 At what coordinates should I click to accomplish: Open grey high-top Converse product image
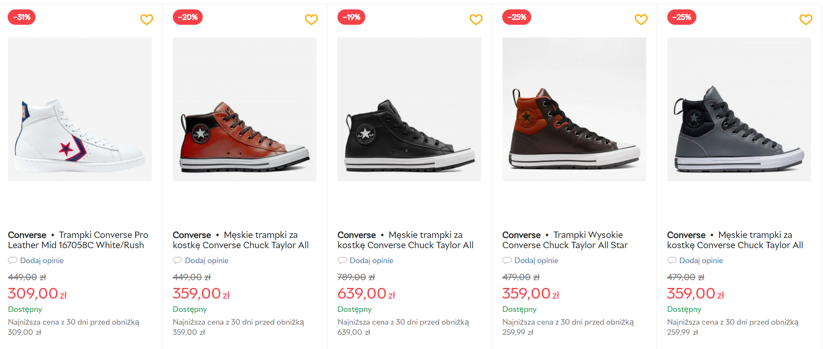[739, 109]
